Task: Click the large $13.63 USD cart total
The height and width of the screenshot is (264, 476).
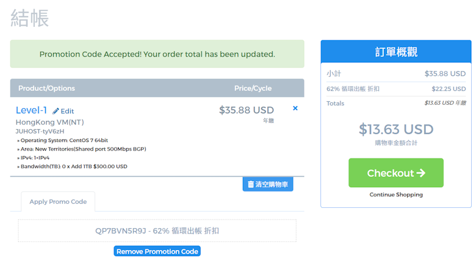Action: pos(396,129)
